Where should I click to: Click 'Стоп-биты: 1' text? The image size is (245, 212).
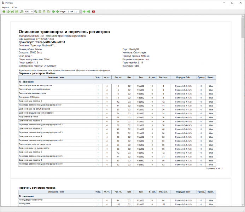pyautogui.click(x=25, y=56)
